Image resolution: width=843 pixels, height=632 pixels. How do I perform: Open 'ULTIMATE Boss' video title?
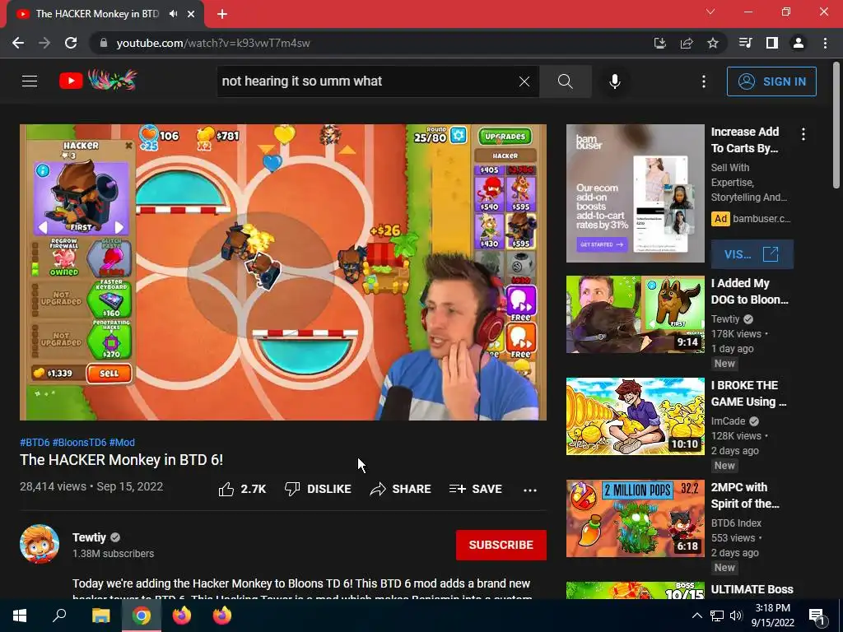[x=752, y=589]
